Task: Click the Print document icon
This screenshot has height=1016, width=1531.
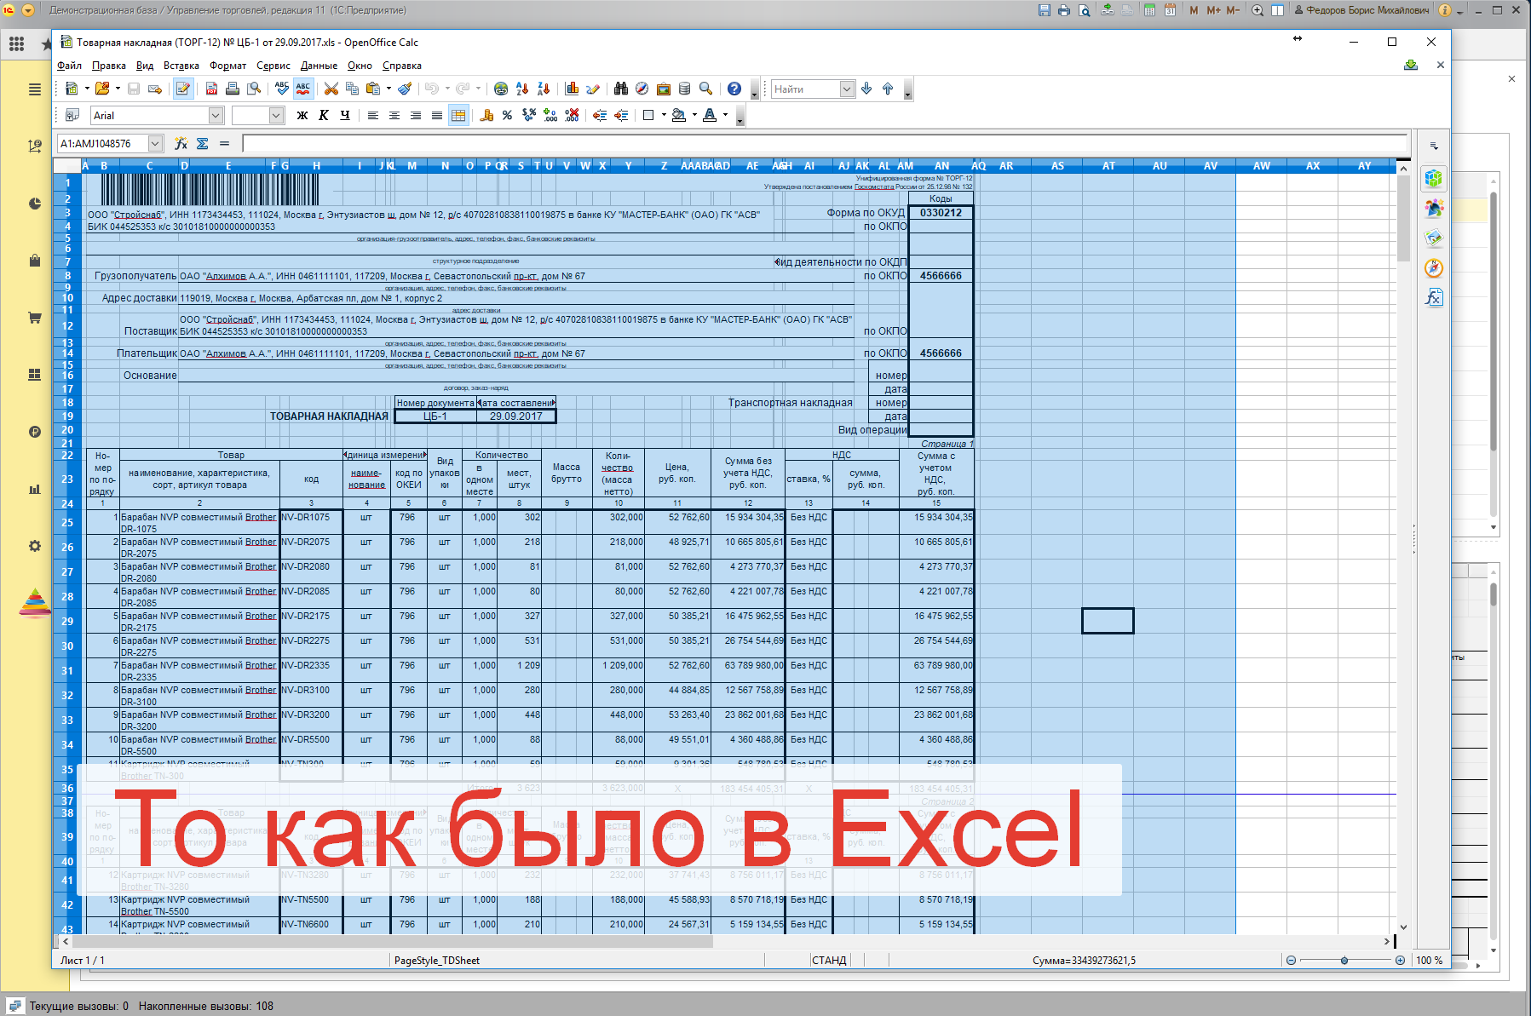Action: tap(232, 89)
